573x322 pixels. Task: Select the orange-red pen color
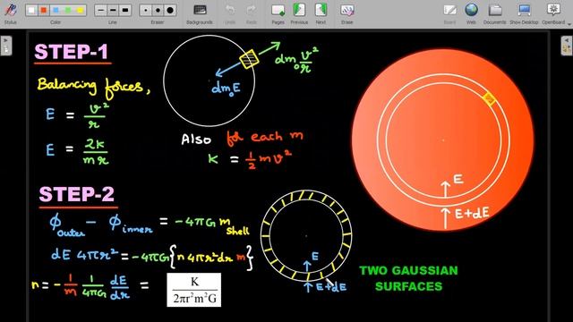[44, 11]
